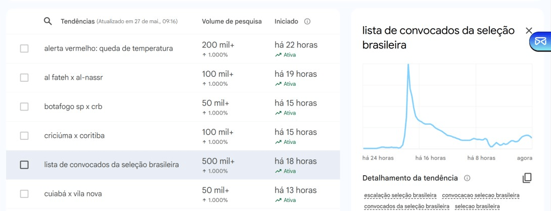Click Ativa trending icon for cuiabá x vila nova
Image resolution: width=551 pixels, height=211 pixels.
pyautogui.click(x=279, y=200)
